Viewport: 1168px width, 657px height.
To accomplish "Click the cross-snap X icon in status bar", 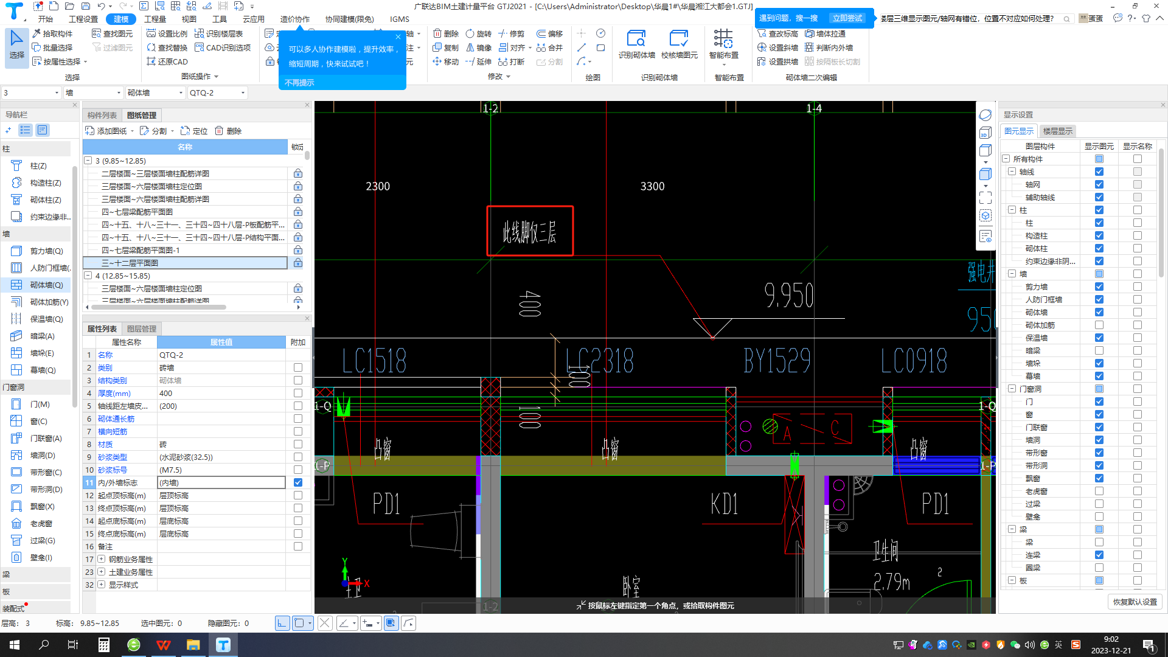I will 325,623.
